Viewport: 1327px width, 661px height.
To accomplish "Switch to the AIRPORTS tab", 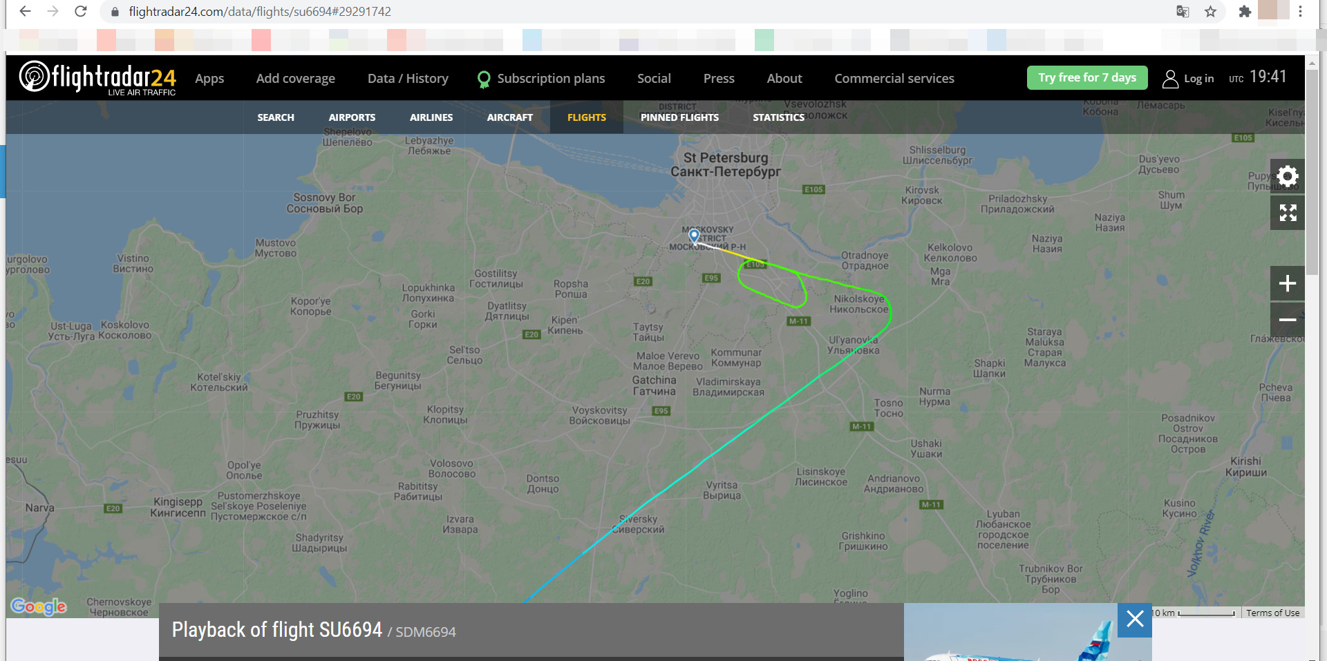I will 352,117.
